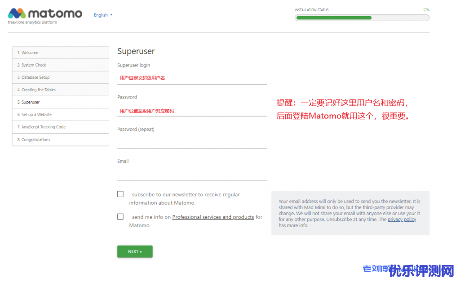Focus the Email field
The width and height of the screenshot is (460, 283).
192,174
